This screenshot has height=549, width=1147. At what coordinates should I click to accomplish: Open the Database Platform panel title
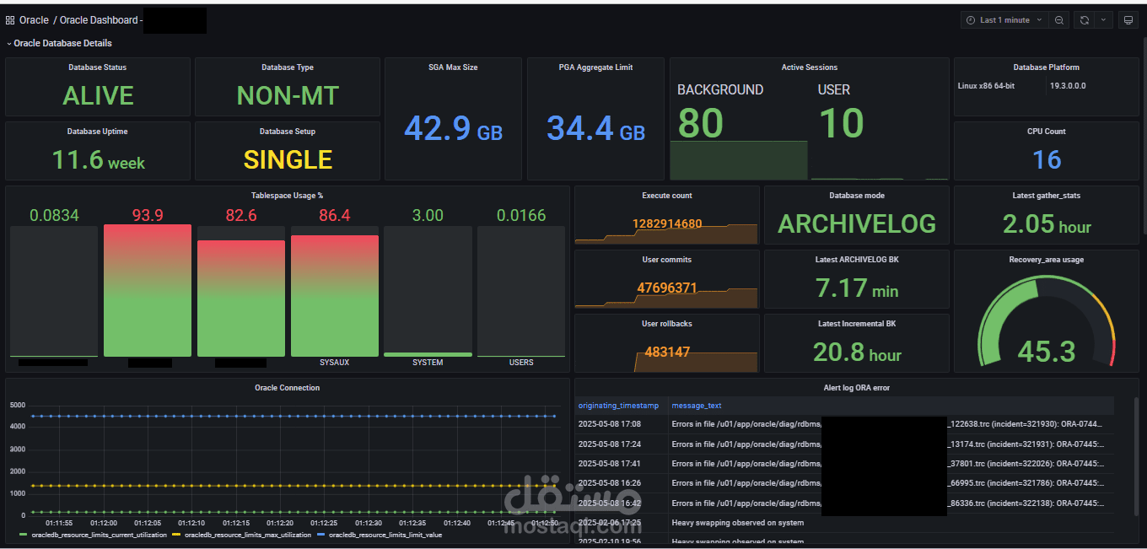tap(1047, 67)
